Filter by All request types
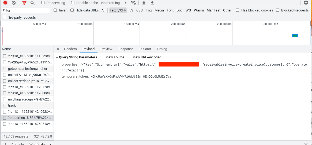This screenshot has height=145, width=312. pyautogui.click(x=103, y=10)
